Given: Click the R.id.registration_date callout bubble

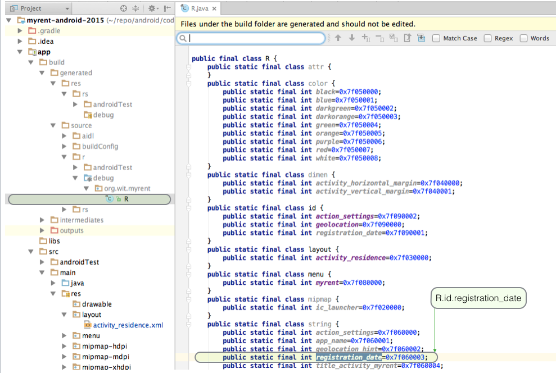Looking at the screenshot, I should point(478,298).
